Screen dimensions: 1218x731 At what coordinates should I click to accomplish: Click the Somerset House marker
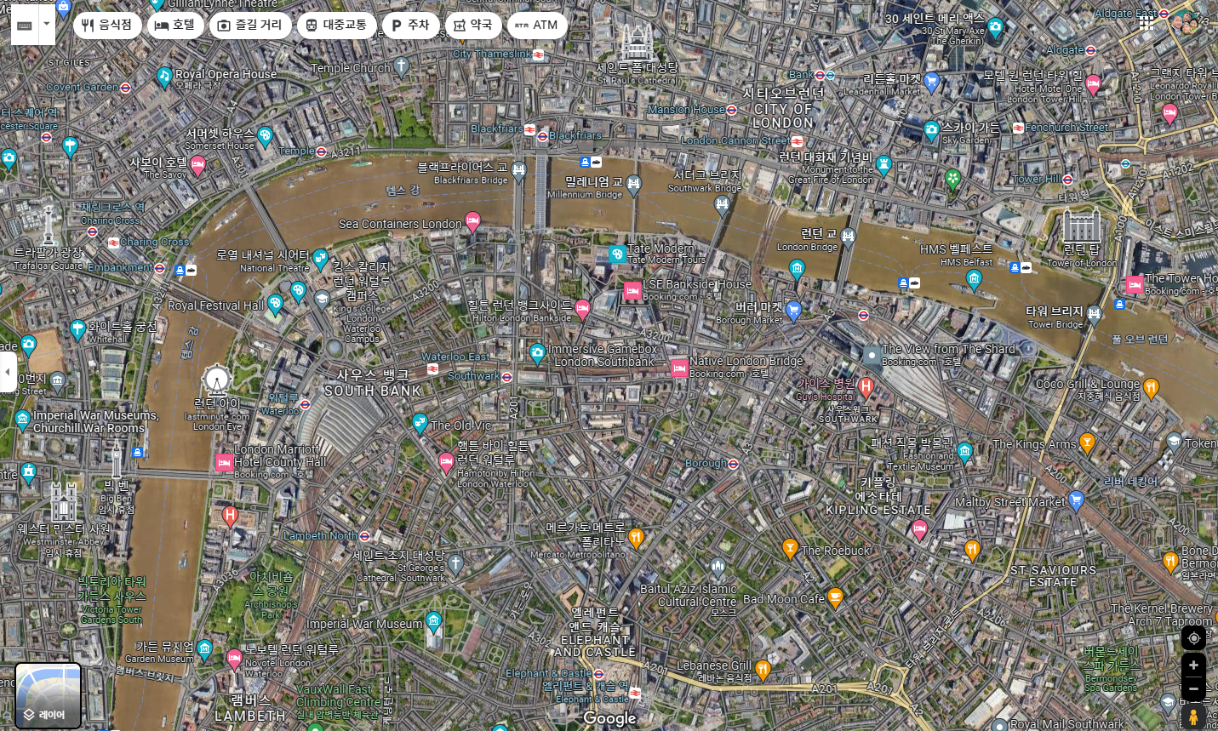(265, 134)
